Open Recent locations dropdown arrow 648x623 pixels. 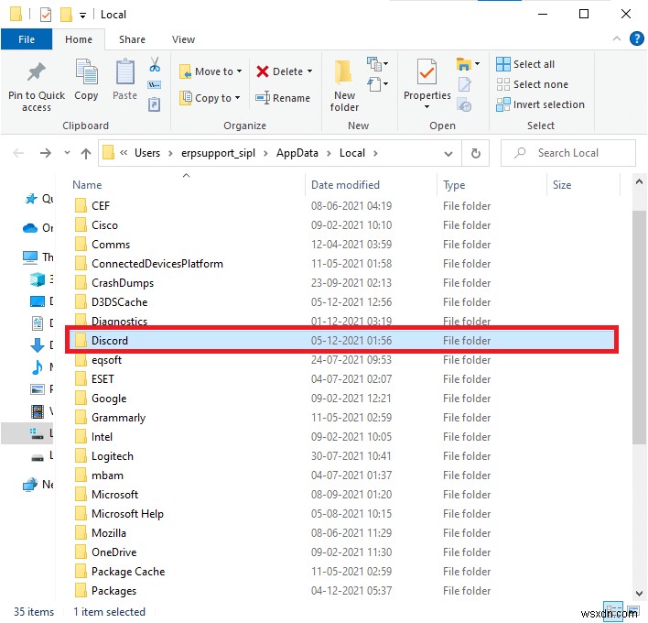[x=67, y=153]
